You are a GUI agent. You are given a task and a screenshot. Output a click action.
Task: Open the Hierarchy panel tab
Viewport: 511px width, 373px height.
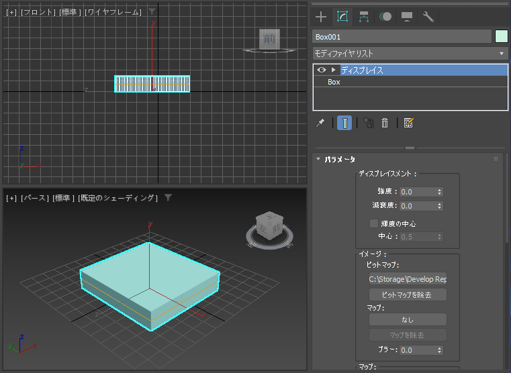click(x=364, y=17)
